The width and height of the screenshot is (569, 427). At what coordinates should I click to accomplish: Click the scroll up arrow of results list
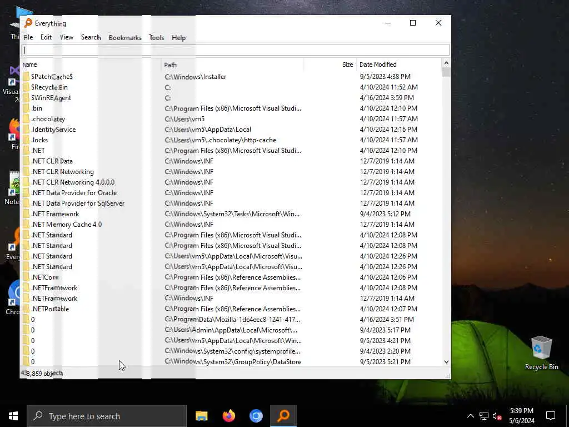pos(446,63)
